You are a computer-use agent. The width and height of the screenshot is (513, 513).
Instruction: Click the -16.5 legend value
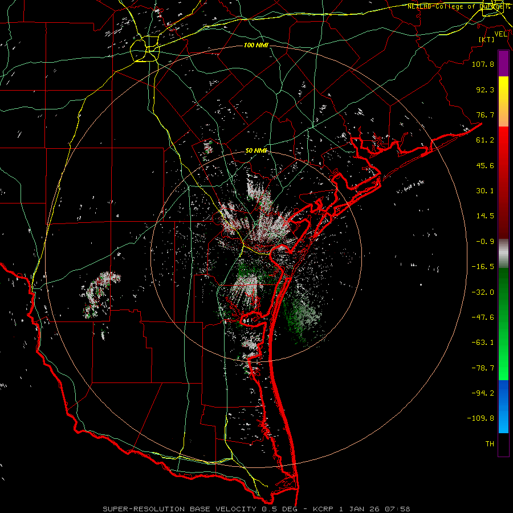click(x=483, y=267)
